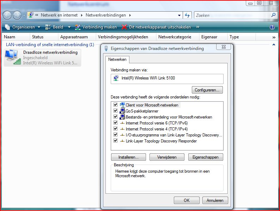The width and height of the screenshot is (280, 211).
Task: Sort by the Type column header
Action: [x=242, y=37]
